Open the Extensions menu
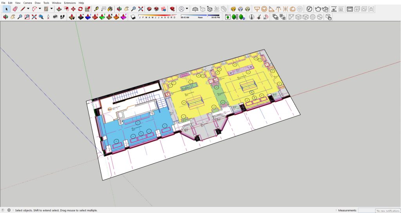The image size is (401, 213). click(70, 3)
